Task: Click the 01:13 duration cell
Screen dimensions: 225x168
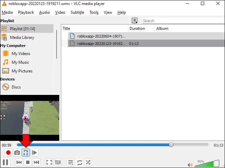Action: (134, 44)
